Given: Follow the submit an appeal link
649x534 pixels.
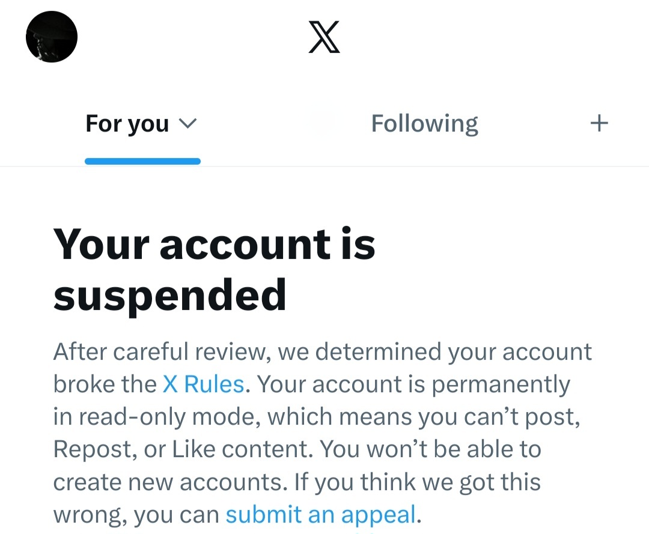Looking at the screenshot, I should [x=320, y=515].
